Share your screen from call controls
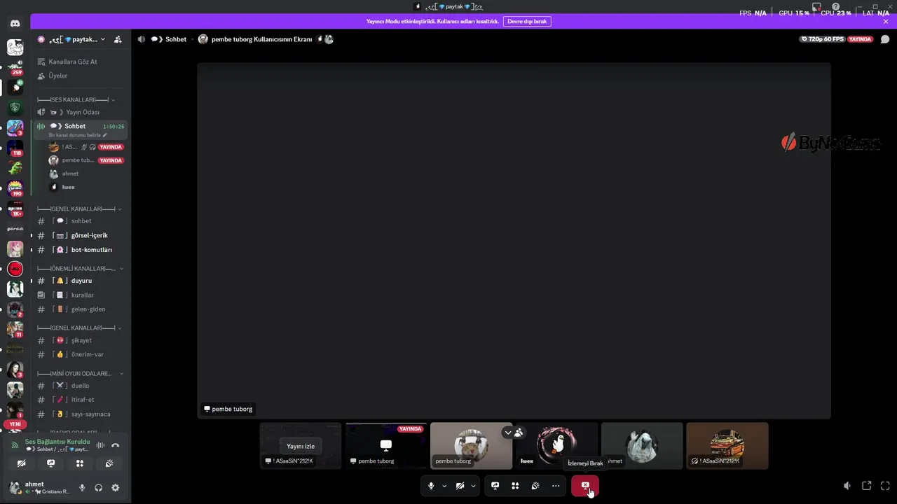This screenshot has height=504, width=897. (495, 486)
